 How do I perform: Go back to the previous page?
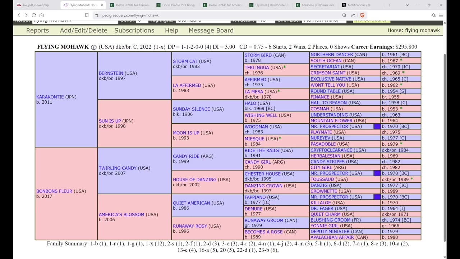[x=19, y=15]
